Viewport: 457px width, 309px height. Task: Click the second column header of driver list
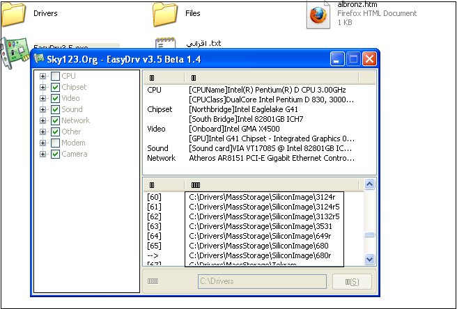272,184
